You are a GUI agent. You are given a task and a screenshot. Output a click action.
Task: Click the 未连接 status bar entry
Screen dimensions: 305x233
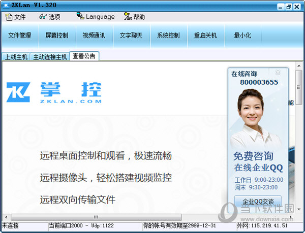[x=10, y=225]
